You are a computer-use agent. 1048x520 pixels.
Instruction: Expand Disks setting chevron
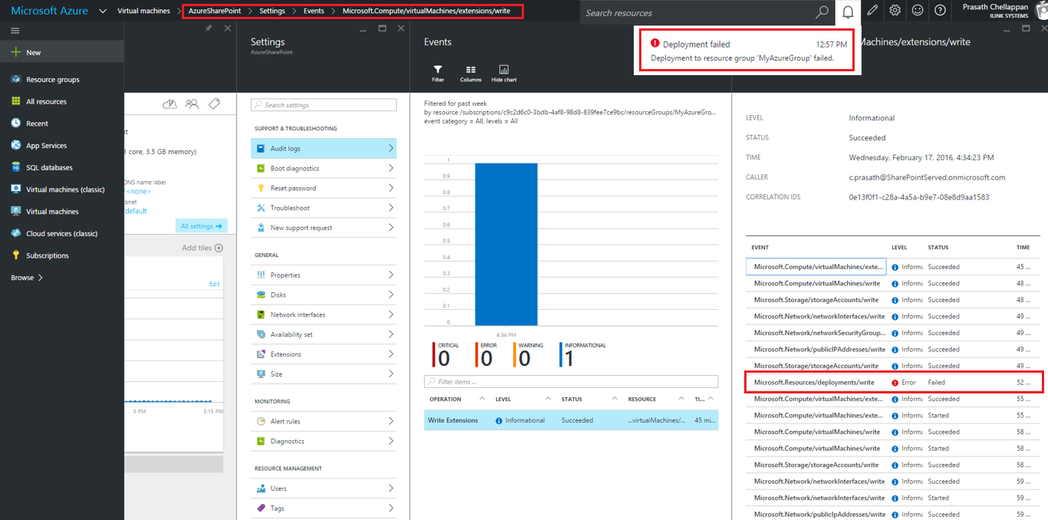click(391, 295)
